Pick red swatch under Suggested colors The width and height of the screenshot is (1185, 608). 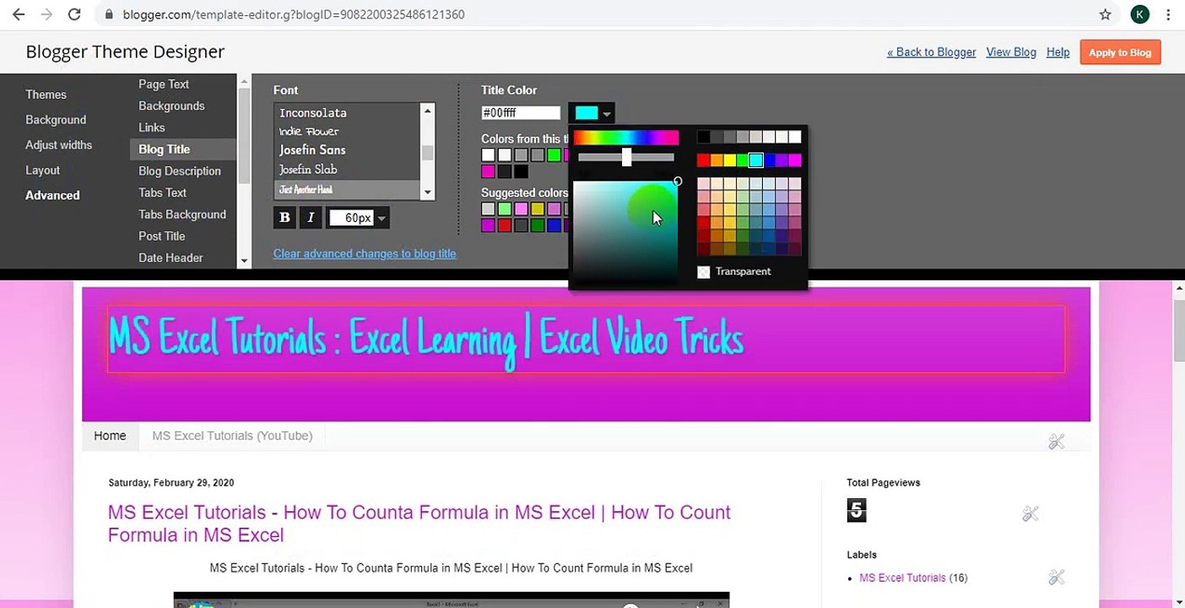coord(505,225)
